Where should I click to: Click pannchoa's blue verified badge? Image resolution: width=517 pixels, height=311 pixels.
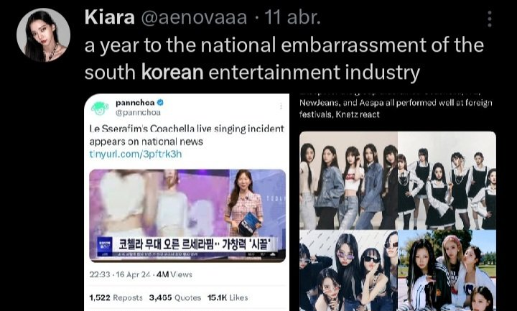pyautogui.click(x=160, y=103)
